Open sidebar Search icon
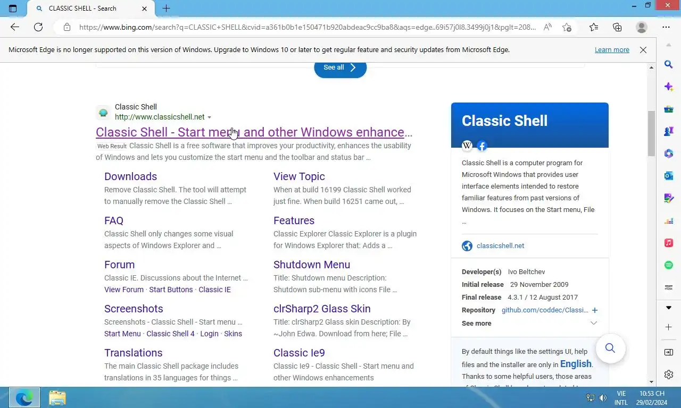 [x=669, y=64]
